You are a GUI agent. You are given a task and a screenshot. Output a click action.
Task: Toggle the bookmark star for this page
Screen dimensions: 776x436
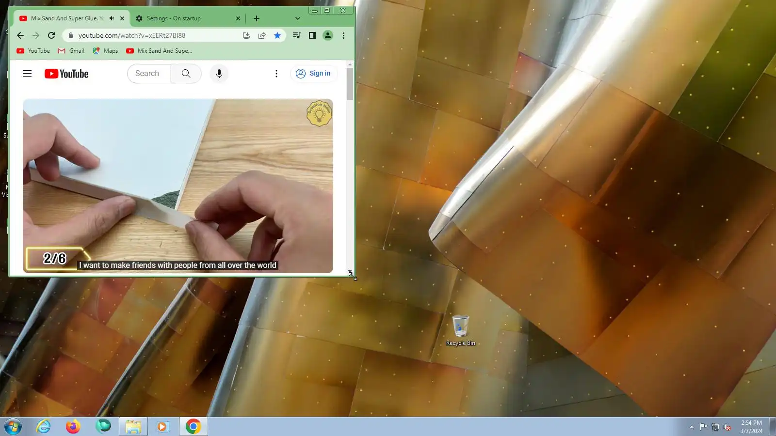point(277,35)
